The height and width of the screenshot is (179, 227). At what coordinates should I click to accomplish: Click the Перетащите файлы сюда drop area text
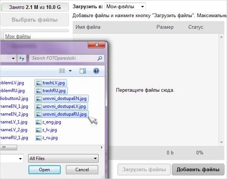[x=145, y=90]
